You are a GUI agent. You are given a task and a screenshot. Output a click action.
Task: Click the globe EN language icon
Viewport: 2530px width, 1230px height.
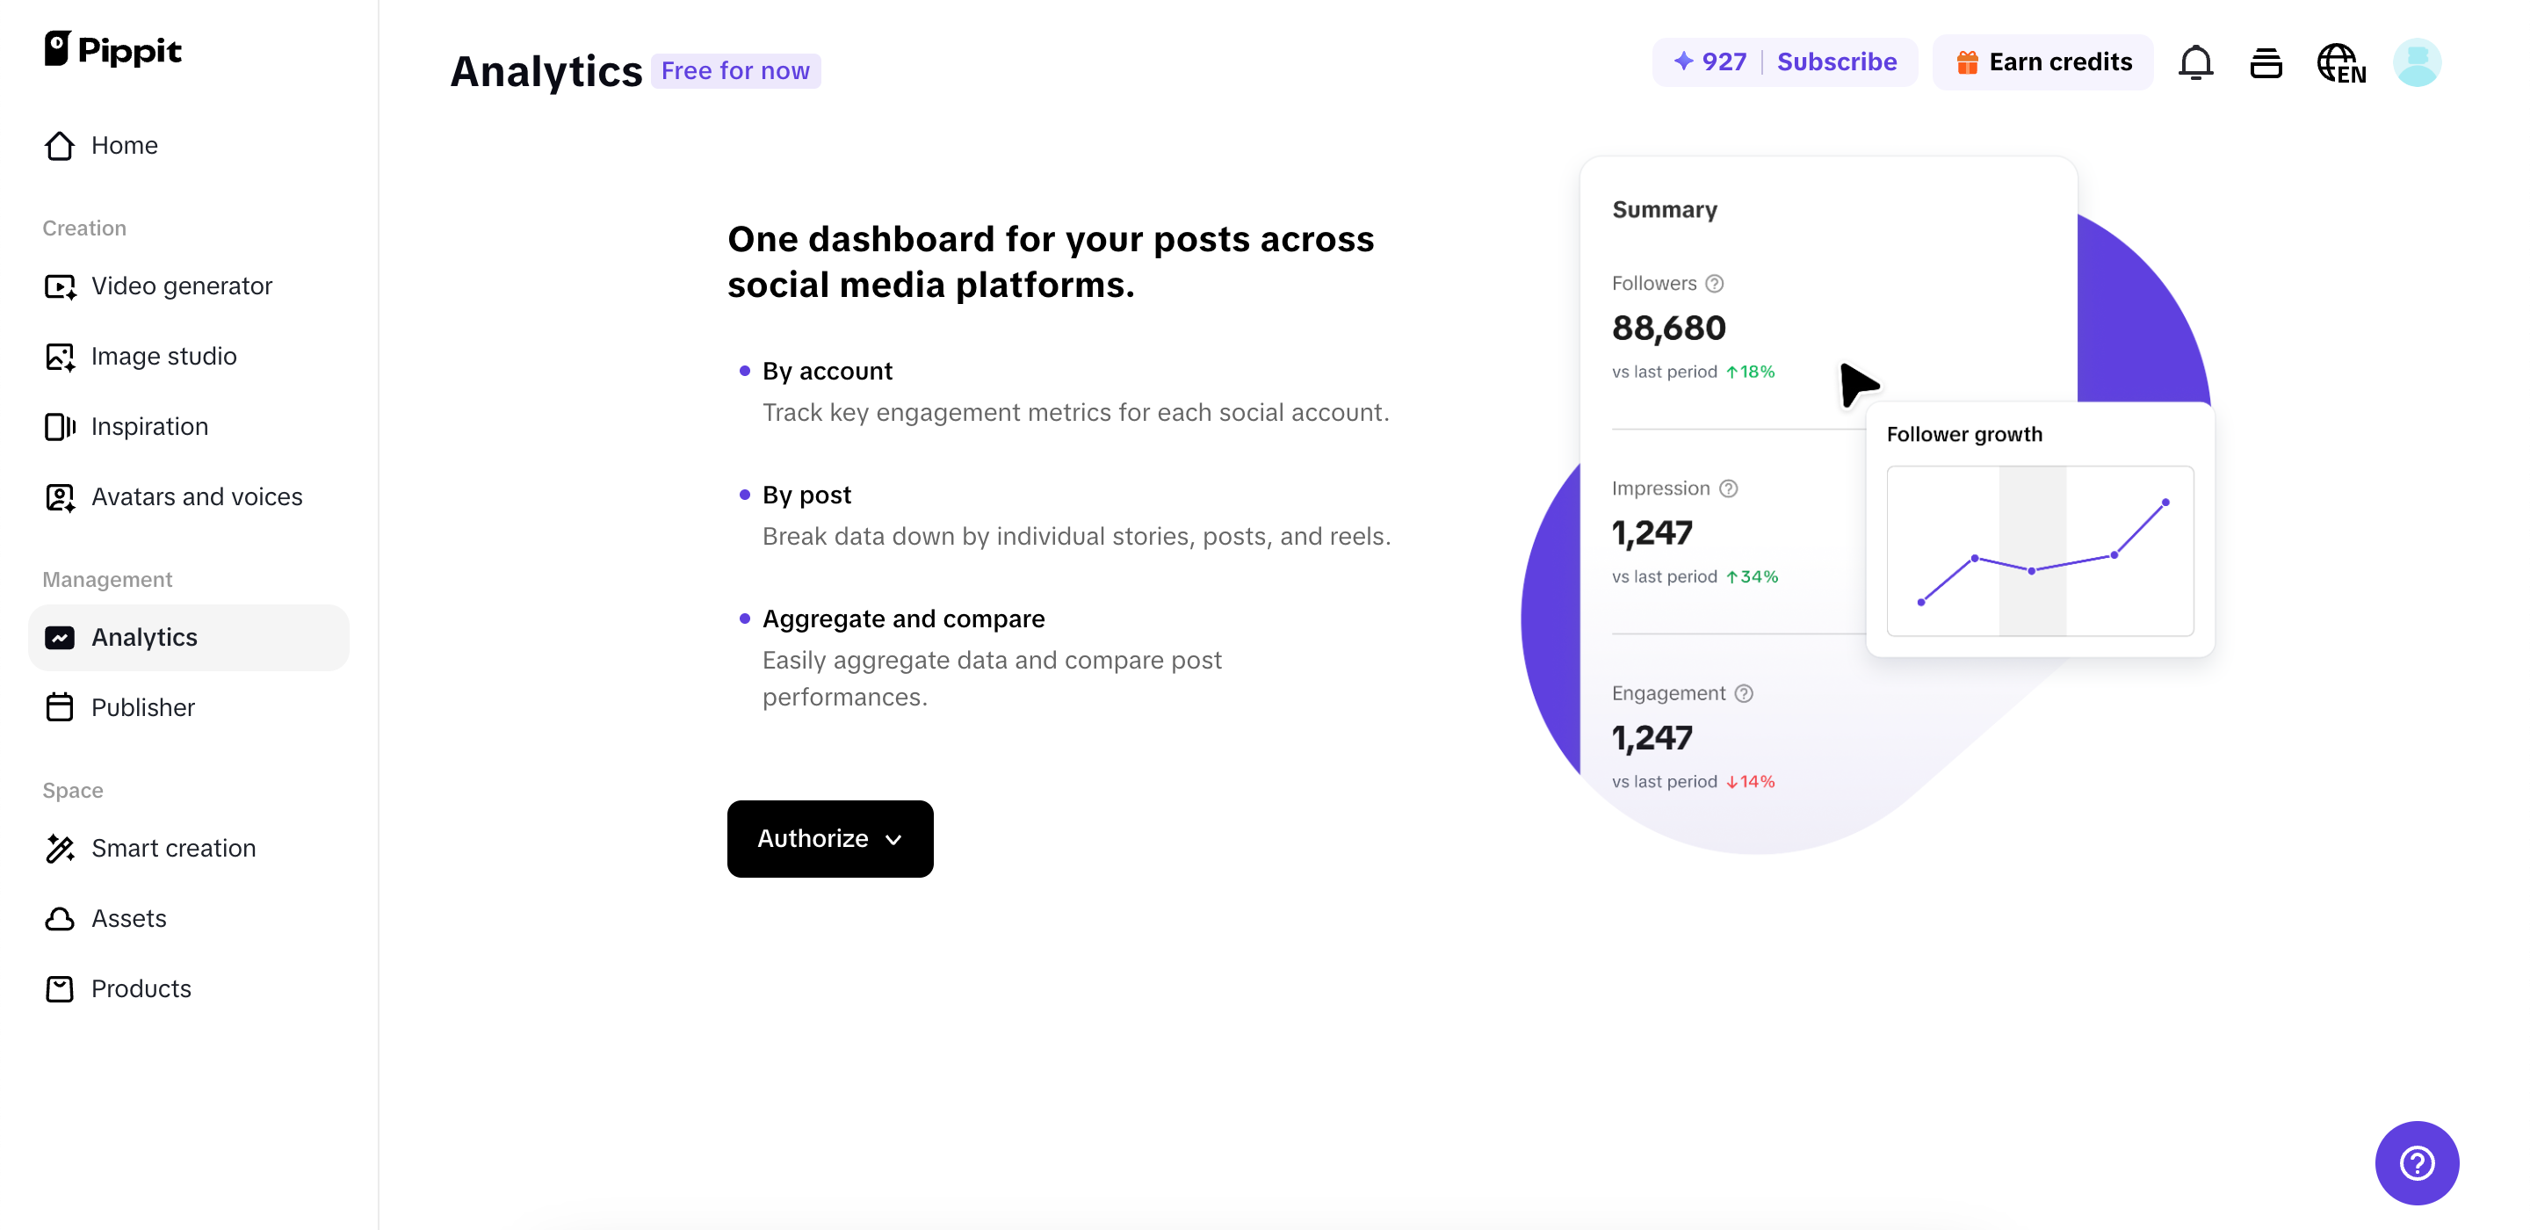[x=2339, y=61]
